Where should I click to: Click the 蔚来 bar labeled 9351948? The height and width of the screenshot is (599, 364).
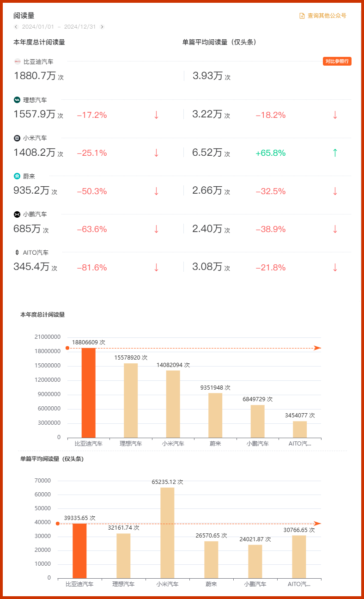coord(215,415)
